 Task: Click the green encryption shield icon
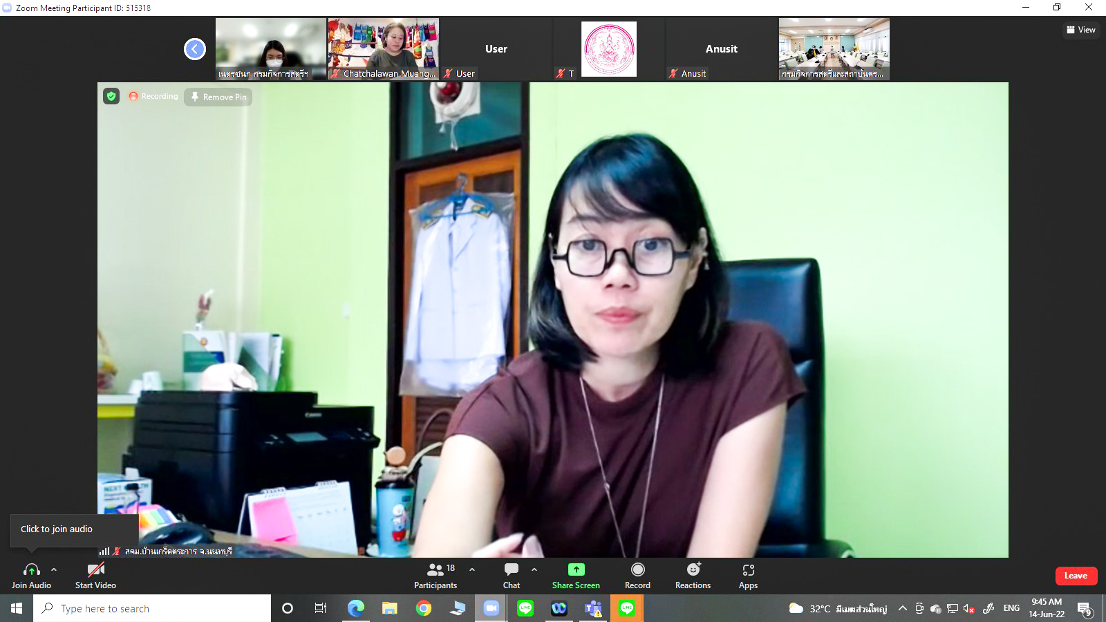coord(111,96)
